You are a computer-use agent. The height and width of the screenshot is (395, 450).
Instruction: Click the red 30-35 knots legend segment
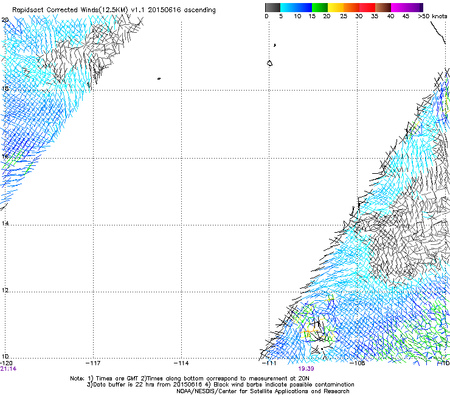tap(367, 7)
